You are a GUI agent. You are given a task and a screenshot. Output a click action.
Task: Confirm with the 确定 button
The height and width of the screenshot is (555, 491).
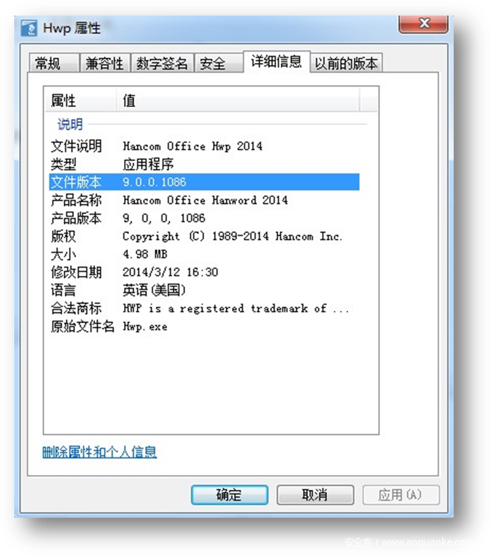point(229,495)
